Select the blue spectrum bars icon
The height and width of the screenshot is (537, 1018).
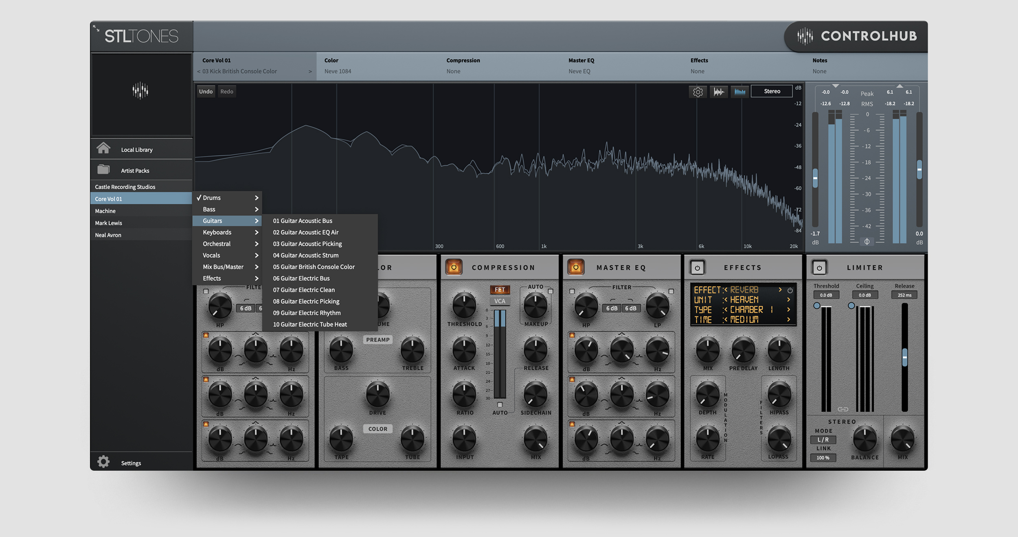click(x=739, y=92)
